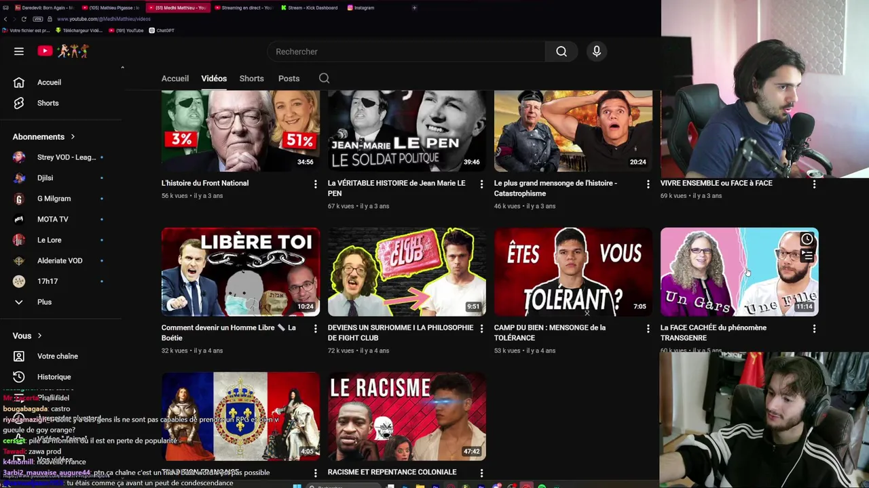Play Jean-Marie Le Pen soldat politique thumbnail
869x488 pixels.
tap(407, 131)
